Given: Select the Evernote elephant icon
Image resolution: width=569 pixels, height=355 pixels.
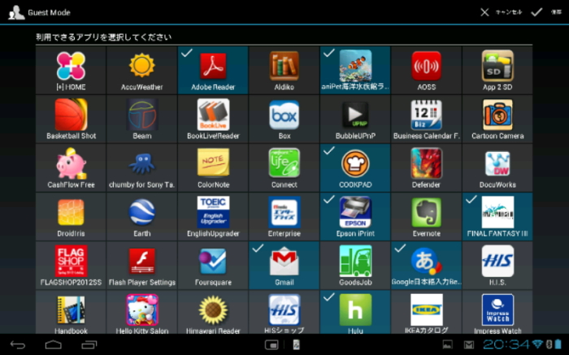Looking at the screenshot, I should (x=426, y=212).
